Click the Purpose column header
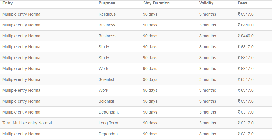This screenshot has width=272, height=140. coord(107,3)
